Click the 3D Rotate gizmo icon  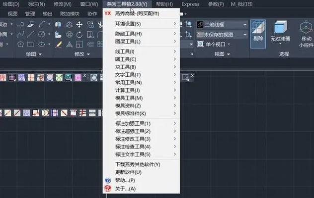[69, 35]
